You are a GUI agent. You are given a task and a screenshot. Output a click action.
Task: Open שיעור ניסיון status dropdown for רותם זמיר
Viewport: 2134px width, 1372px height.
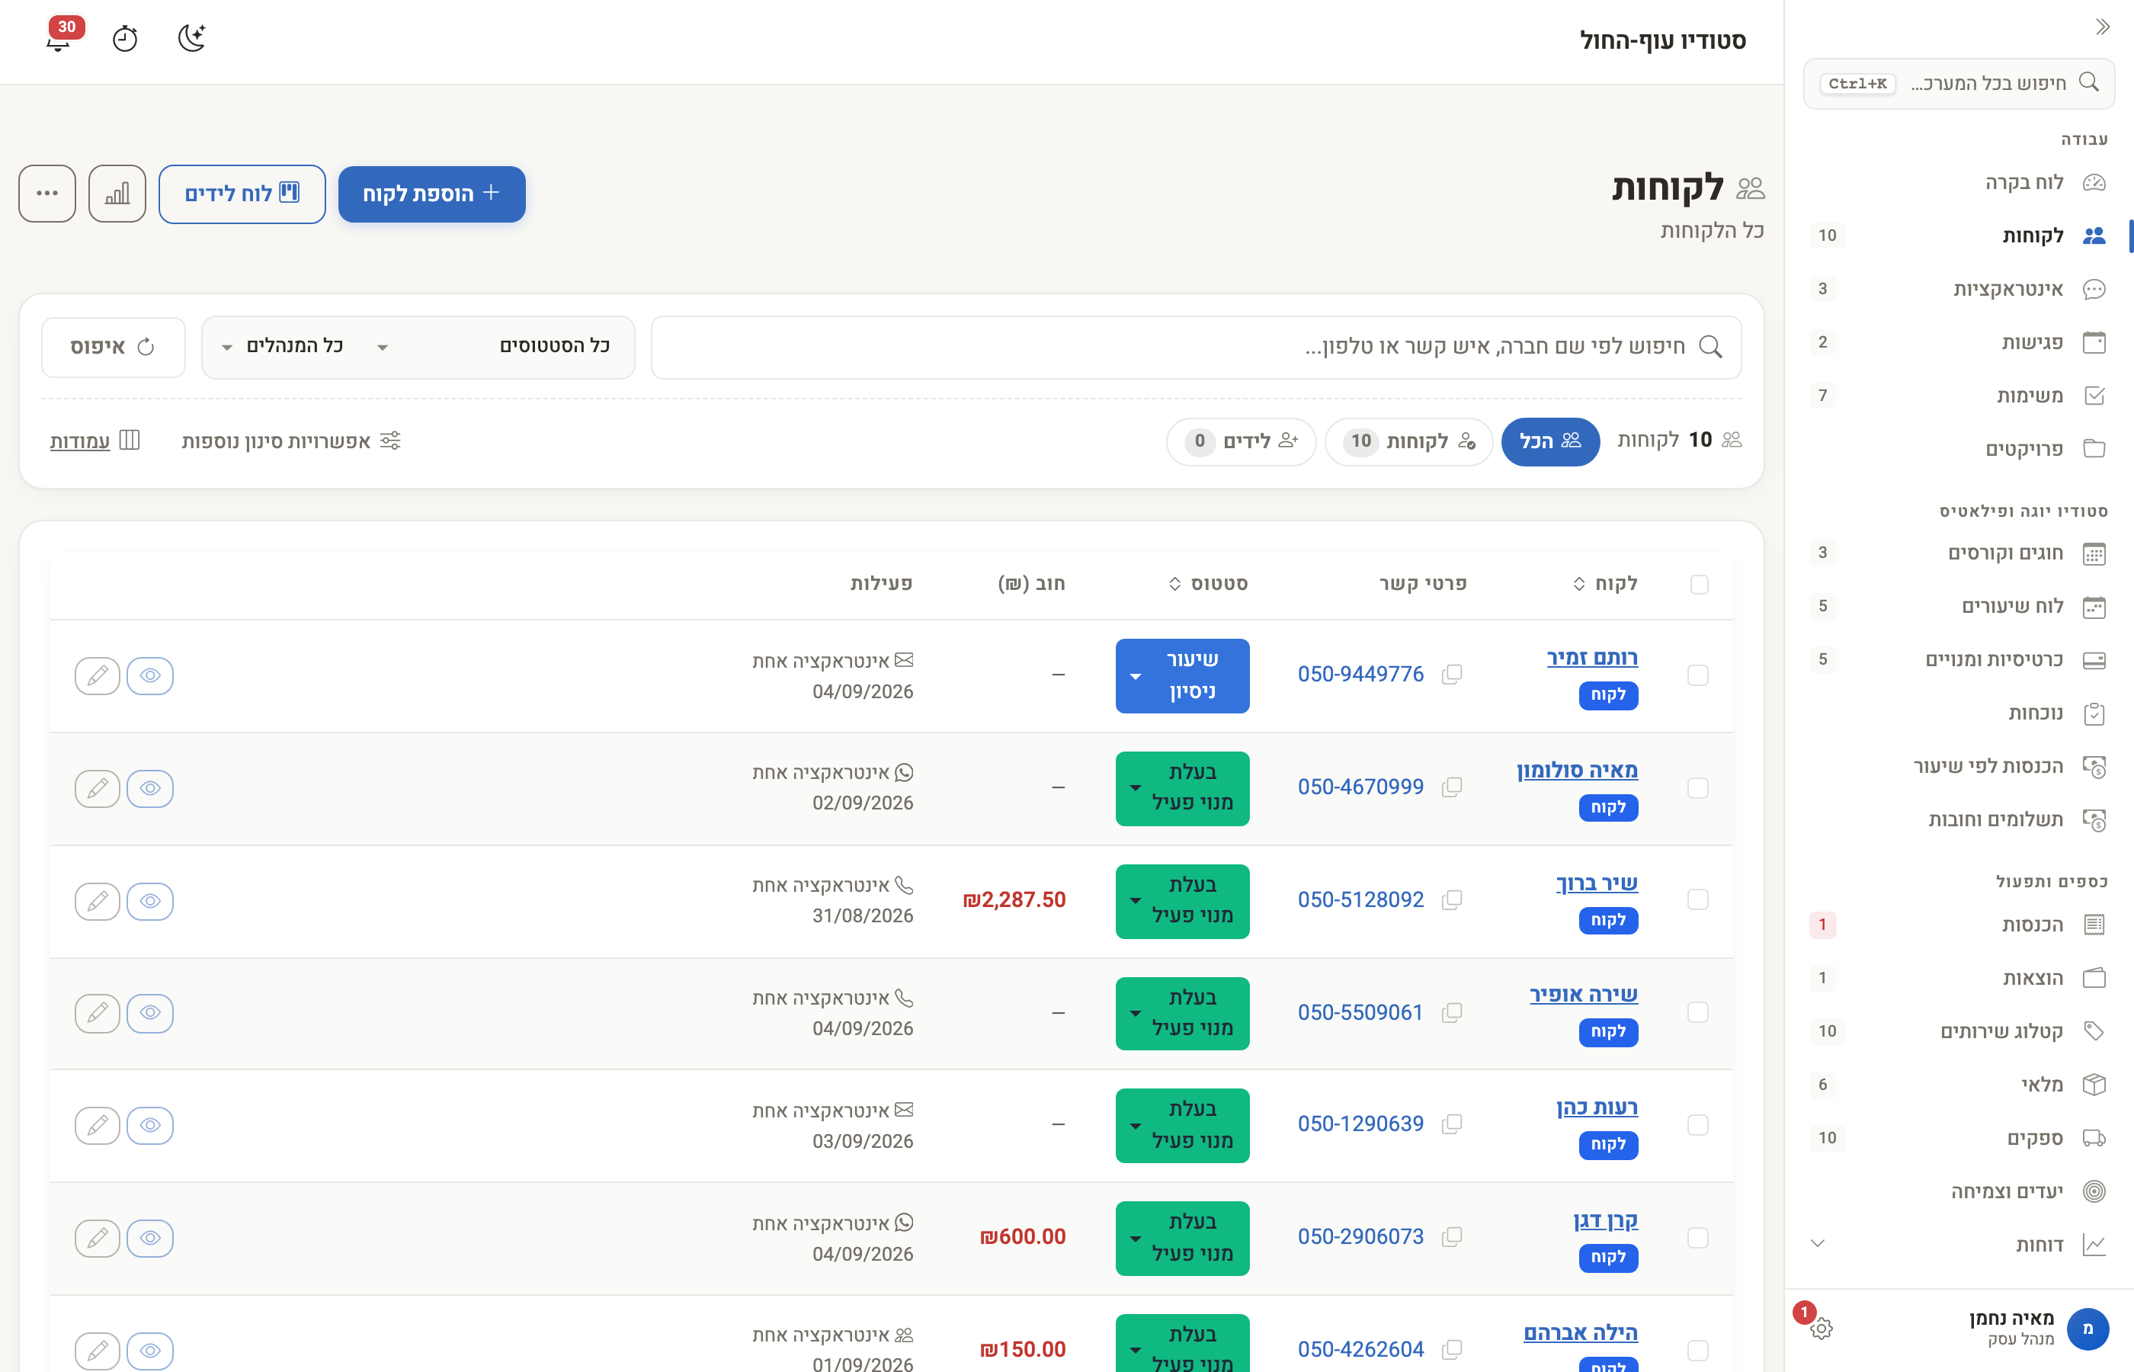[x=1182, y=675]
